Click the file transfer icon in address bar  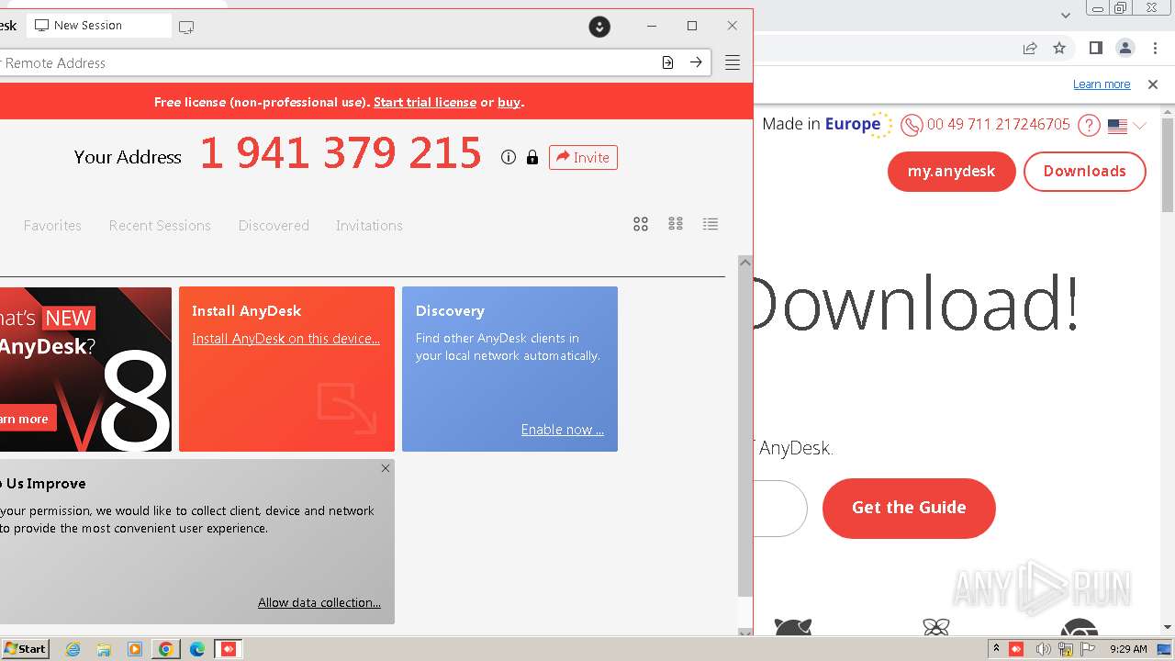667,62
